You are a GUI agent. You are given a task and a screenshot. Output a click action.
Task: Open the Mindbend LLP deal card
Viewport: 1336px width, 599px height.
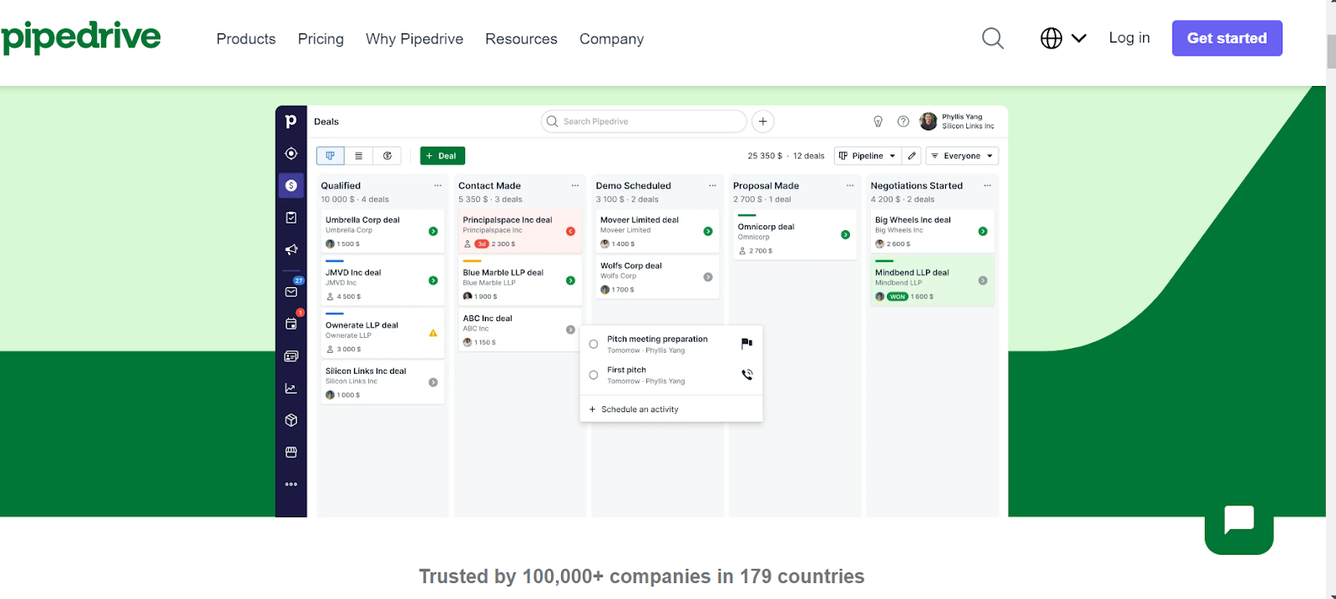tap(932, 282)
